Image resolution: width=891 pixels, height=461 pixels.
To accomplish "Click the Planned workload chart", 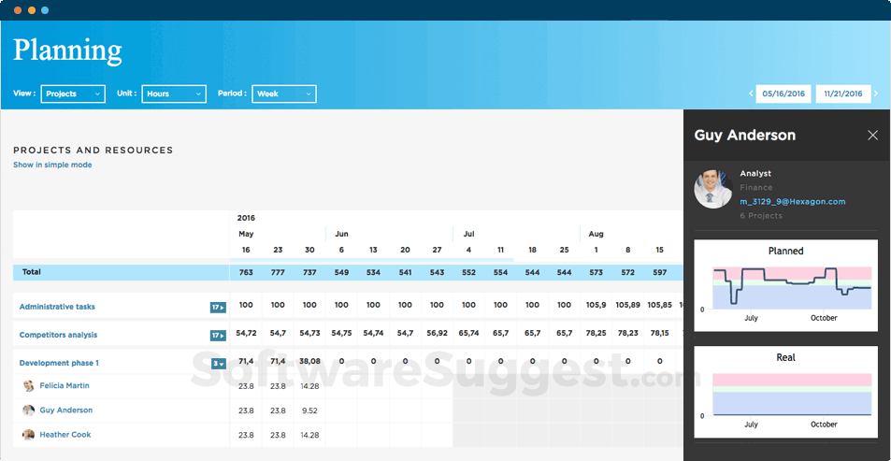I will [x=785, y=285].
